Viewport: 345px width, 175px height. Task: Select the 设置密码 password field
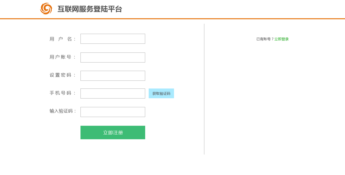click(113, 76)
